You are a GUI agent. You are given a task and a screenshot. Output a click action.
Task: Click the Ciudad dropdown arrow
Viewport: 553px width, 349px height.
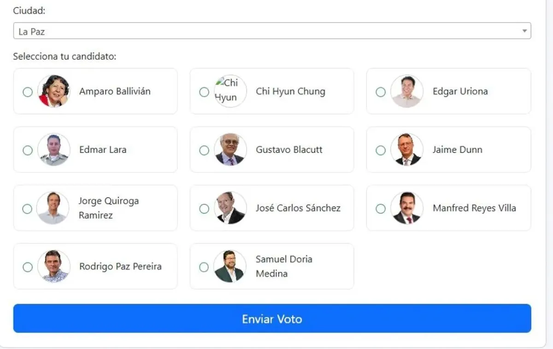point(524,31)
